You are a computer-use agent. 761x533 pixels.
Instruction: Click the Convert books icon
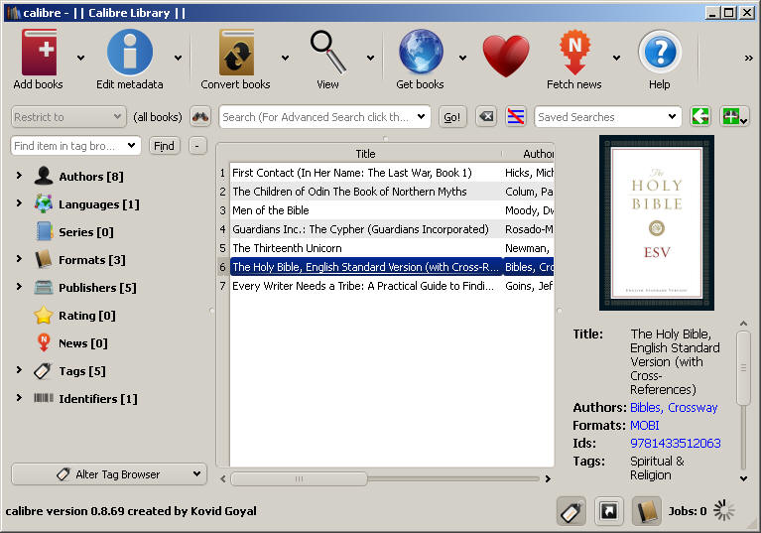[x=236, y=53]
